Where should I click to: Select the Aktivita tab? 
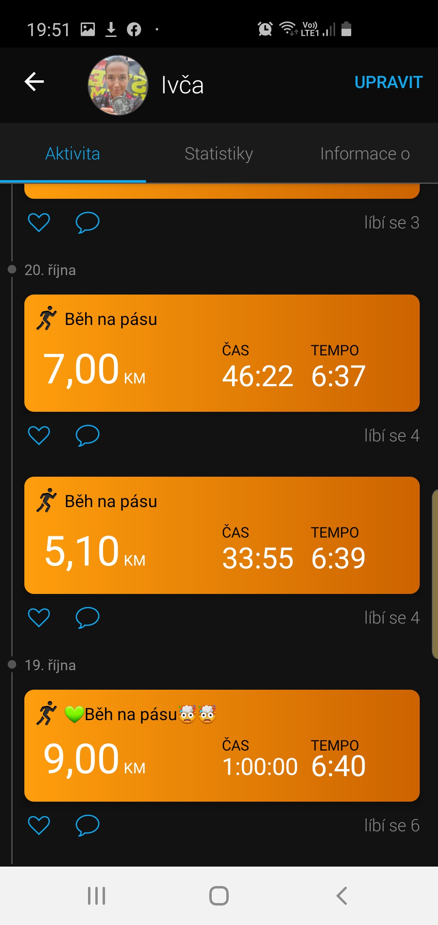point(73,154)
